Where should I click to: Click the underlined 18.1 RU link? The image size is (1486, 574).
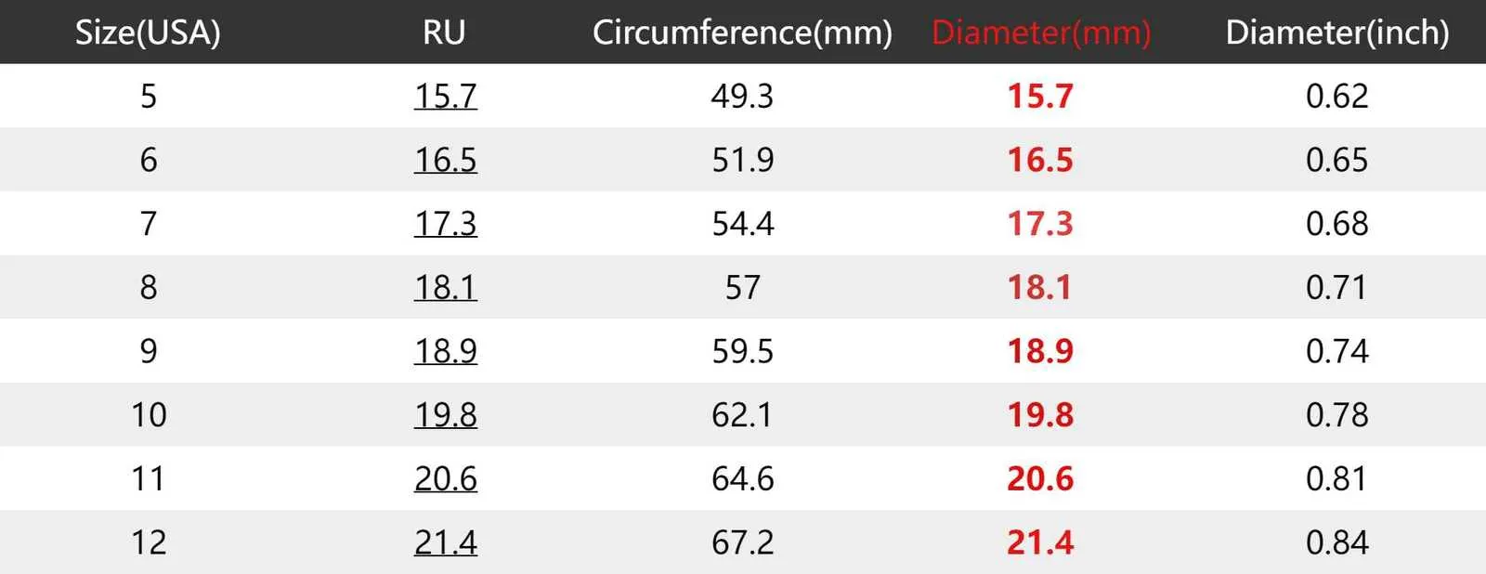(x=445, y=287)
